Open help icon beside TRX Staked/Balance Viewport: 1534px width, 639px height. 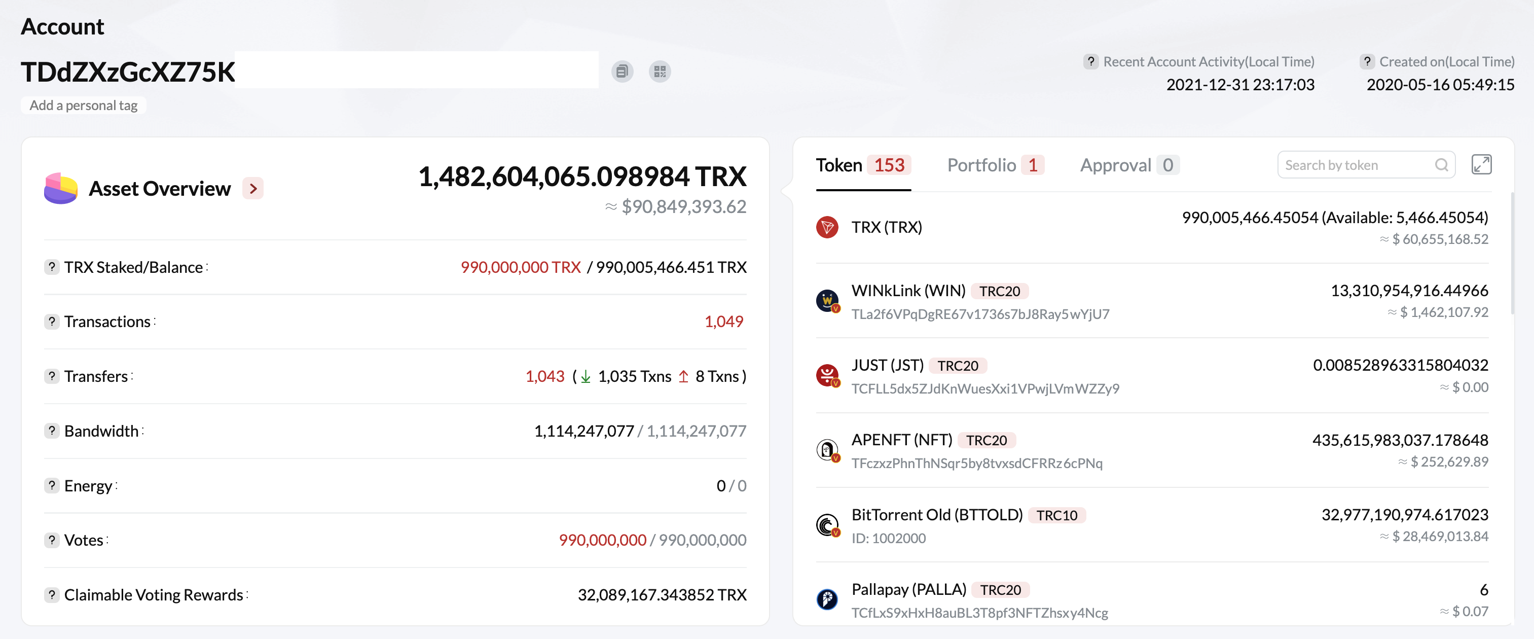[x=52, y=267]
